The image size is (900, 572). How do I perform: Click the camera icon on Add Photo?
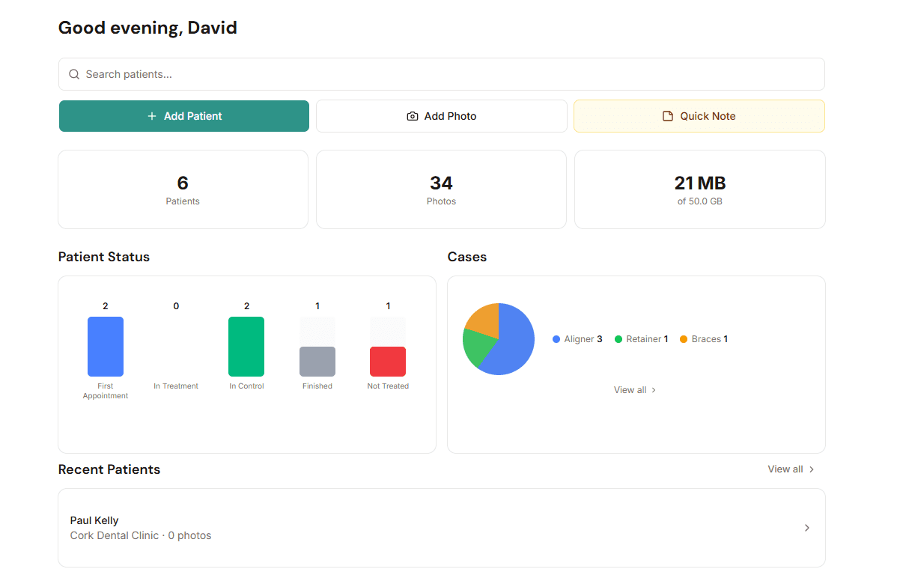[413, 116]
